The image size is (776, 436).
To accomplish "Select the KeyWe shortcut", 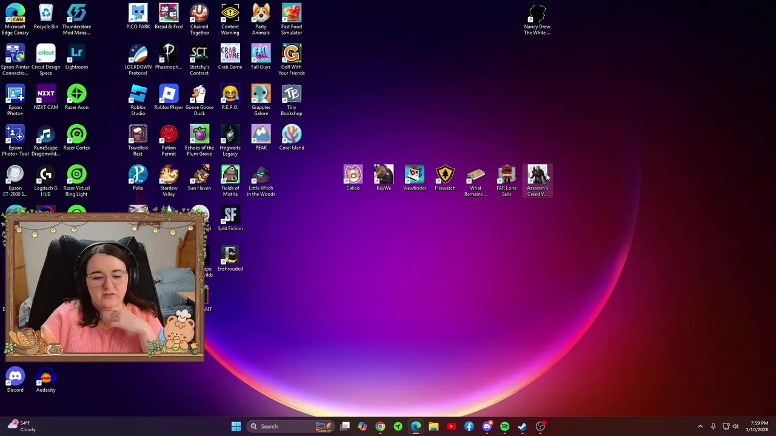I will (384, 178).
